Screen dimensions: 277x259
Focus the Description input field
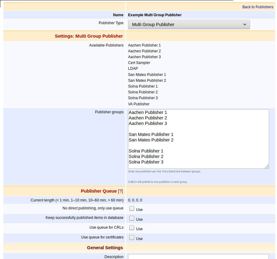198,257
